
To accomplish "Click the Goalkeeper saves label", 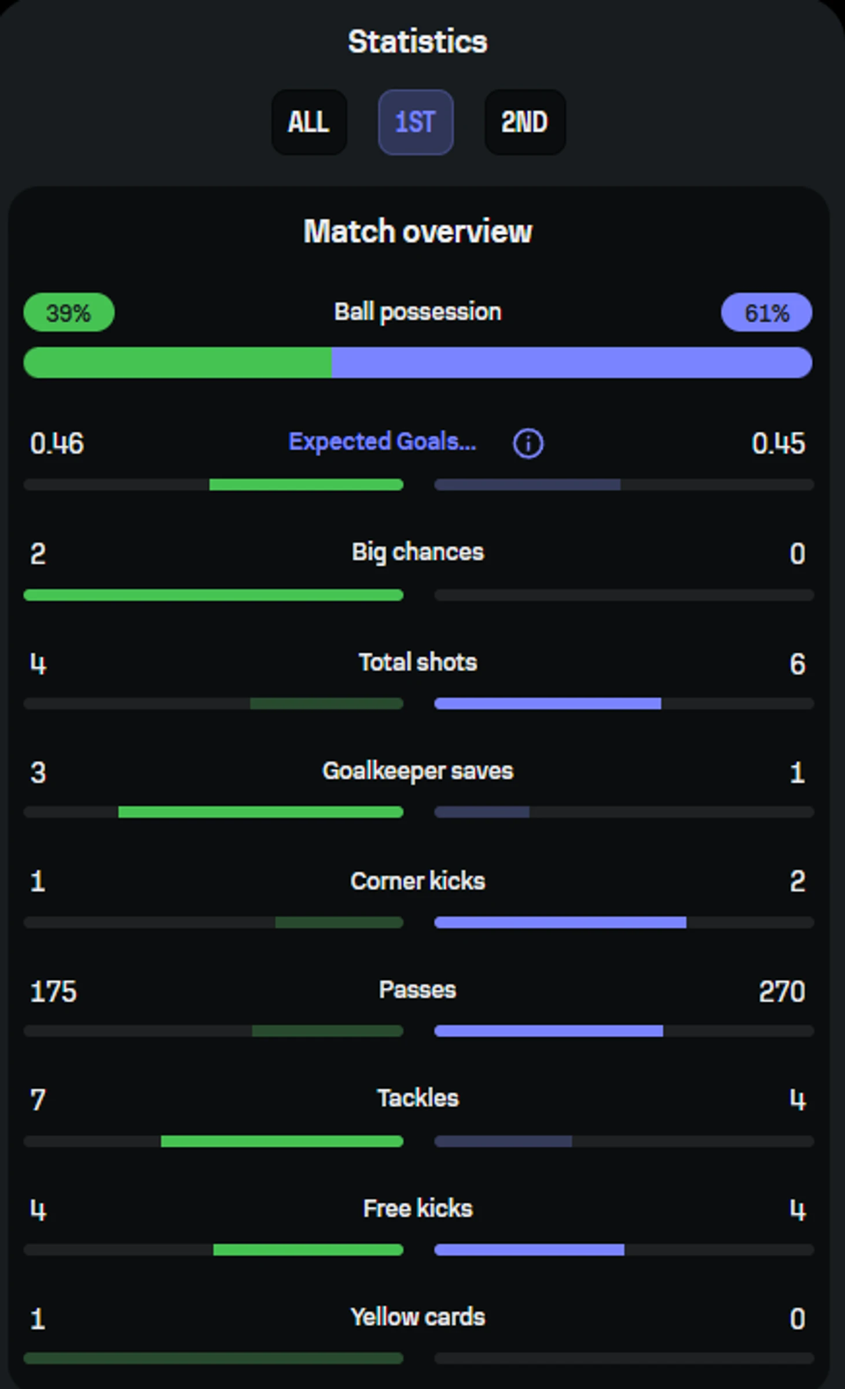I will click(418, 771).
